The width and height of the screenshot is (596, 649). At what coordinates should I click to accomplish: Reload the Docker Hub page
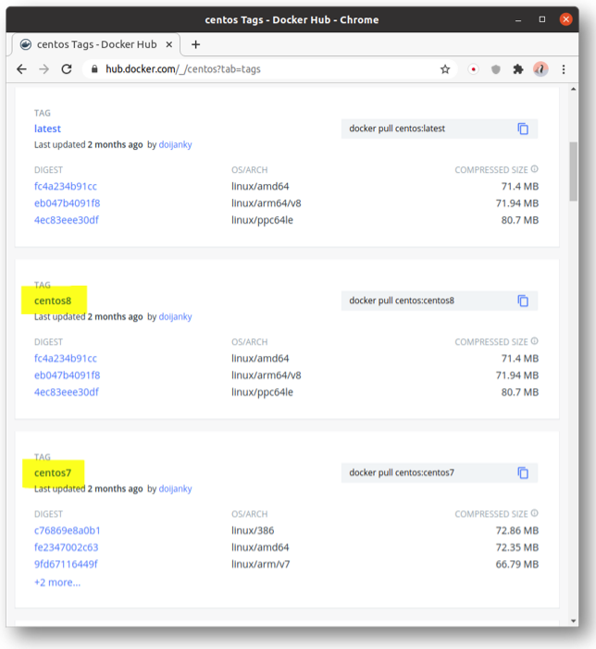coord(67,69)
